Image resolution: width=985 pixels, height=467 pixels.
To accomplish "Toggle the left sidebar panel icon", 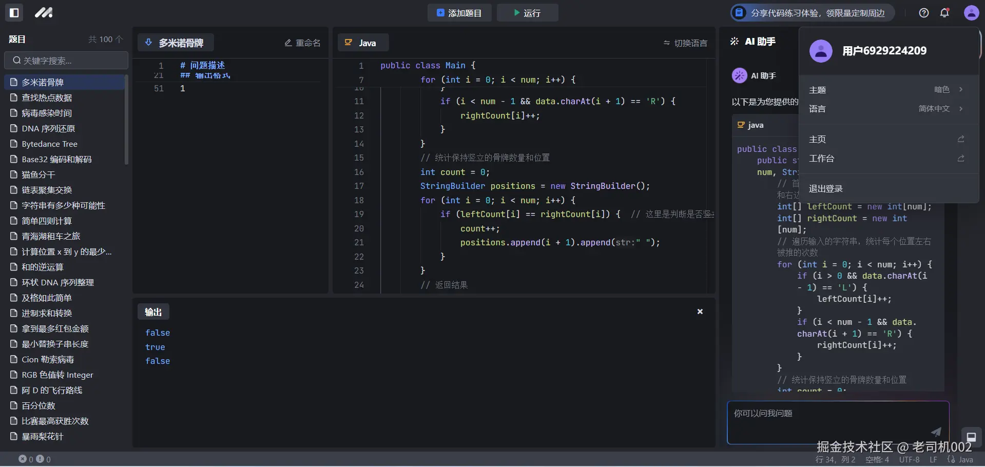I will click(14, 13).
